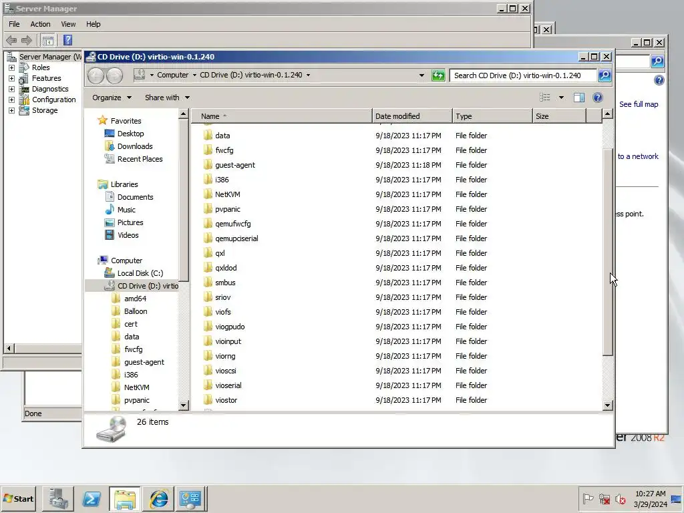The height and width of the screenshot is (513, 684).
Task: Click the control panel taskbar icon
Action: pos(191,498)
